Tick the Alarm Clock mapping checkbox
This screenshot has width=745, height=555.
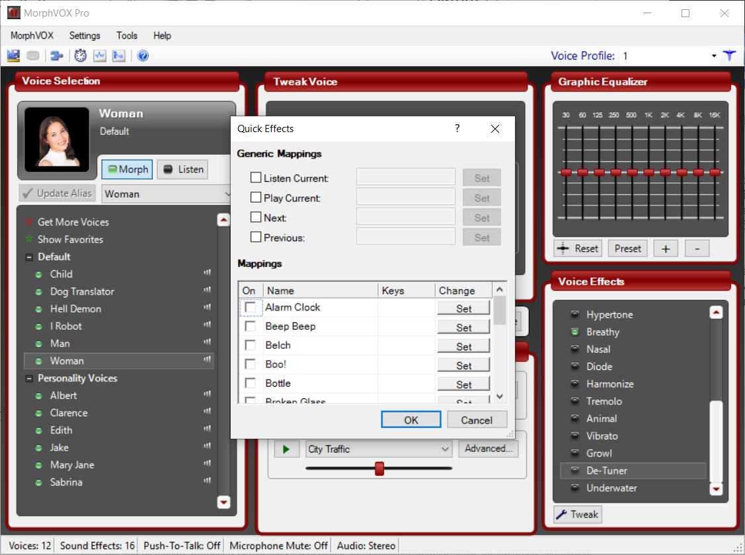click(250, 307)
